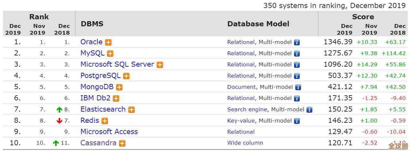410x152 pixels.
Task: Expand details icon beside Microsoft SQL Server
Action: pyautogui.click(x=160, y=65)
